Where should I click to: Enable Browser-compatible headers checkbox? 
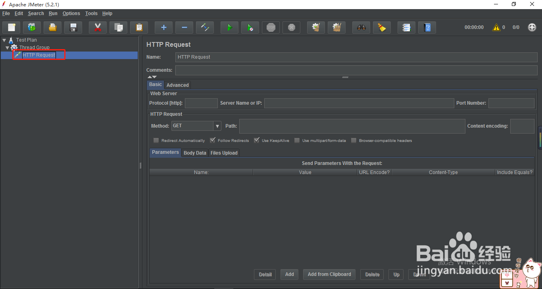[354, 140]
